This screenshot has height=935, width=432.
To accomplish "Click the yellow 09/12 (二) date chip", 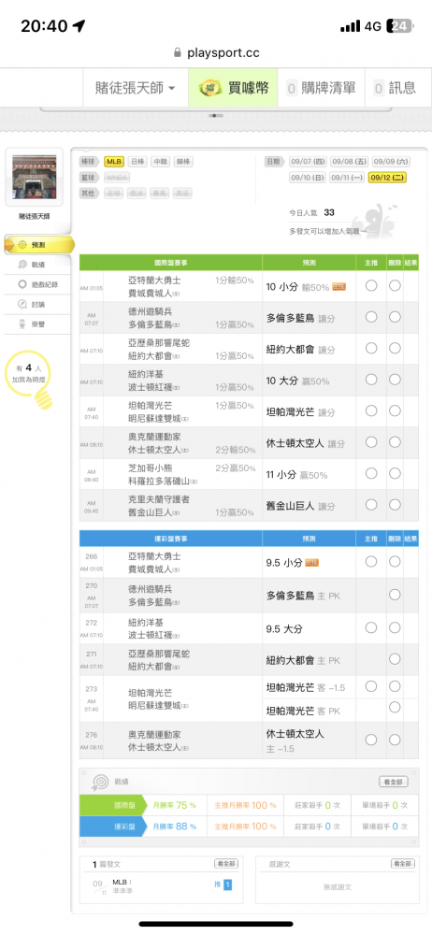I will pyautogui.click(x=388, y=178).
